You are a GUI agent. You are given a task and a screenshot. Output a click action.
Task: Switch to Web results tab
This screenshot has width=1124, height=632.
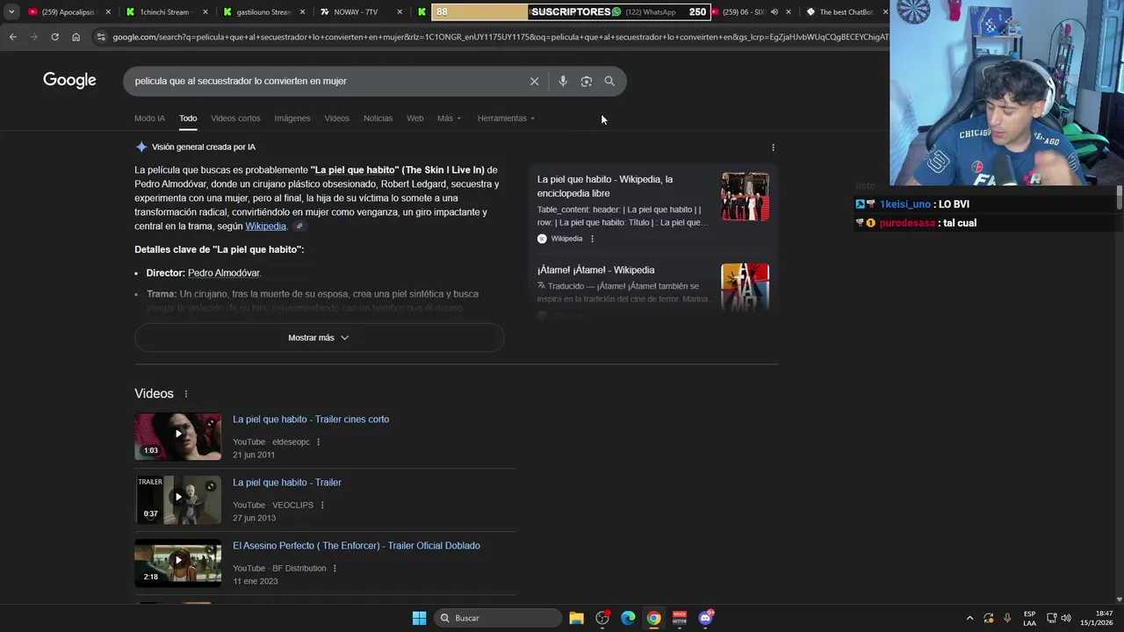(414, 118)
